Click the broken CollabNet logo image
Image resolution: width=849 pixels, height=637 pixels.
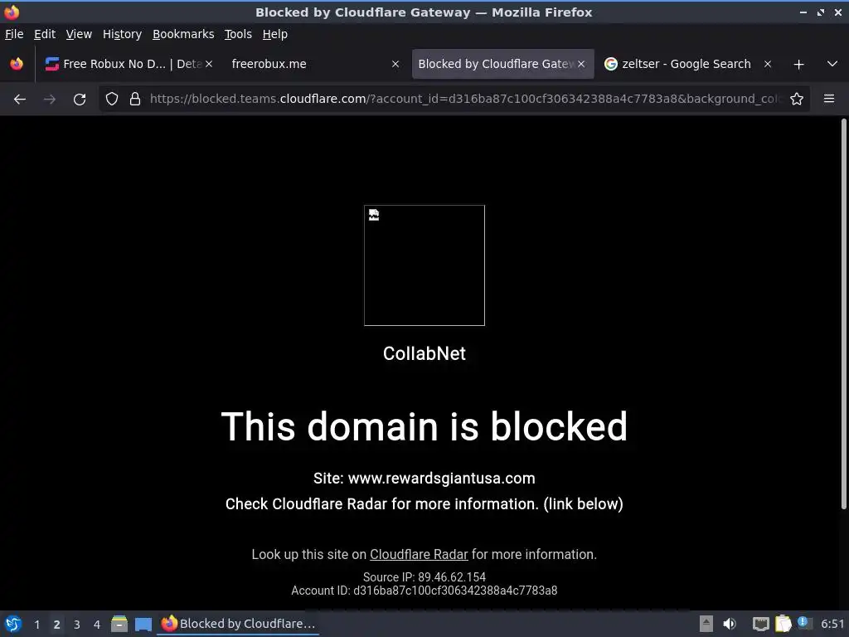tap(424, 265)
